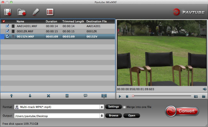The image size is (208, 127).
Task: Uncheck the AA014201.MXF checkbox
Action: coord(7,26)
